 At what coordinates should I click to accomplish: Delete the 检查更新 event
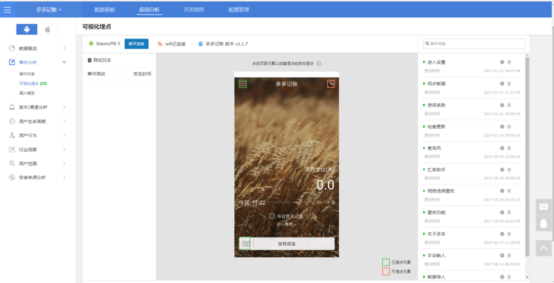(x=509, y=127)
